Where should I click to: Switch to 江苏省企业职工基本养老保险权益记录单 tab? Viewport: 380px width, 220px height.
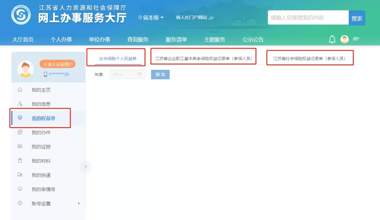203,59
